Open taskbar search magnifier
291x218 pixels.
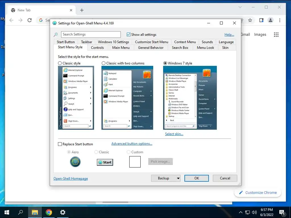(20, 212)
